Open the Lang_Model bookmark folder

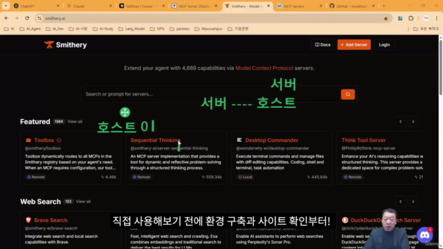pos(132,29)
